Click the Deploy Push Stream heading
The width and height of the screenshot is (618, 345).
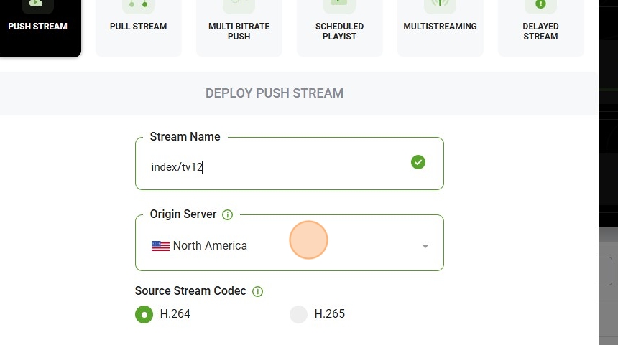275,93
